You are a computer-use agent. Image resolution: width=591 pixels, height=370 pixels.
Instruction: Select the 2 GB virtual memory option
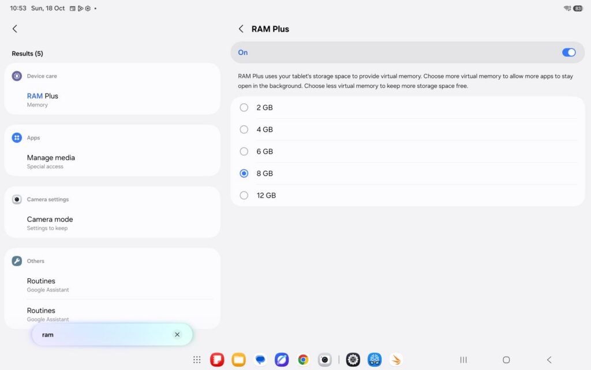(x=407, y=108)
